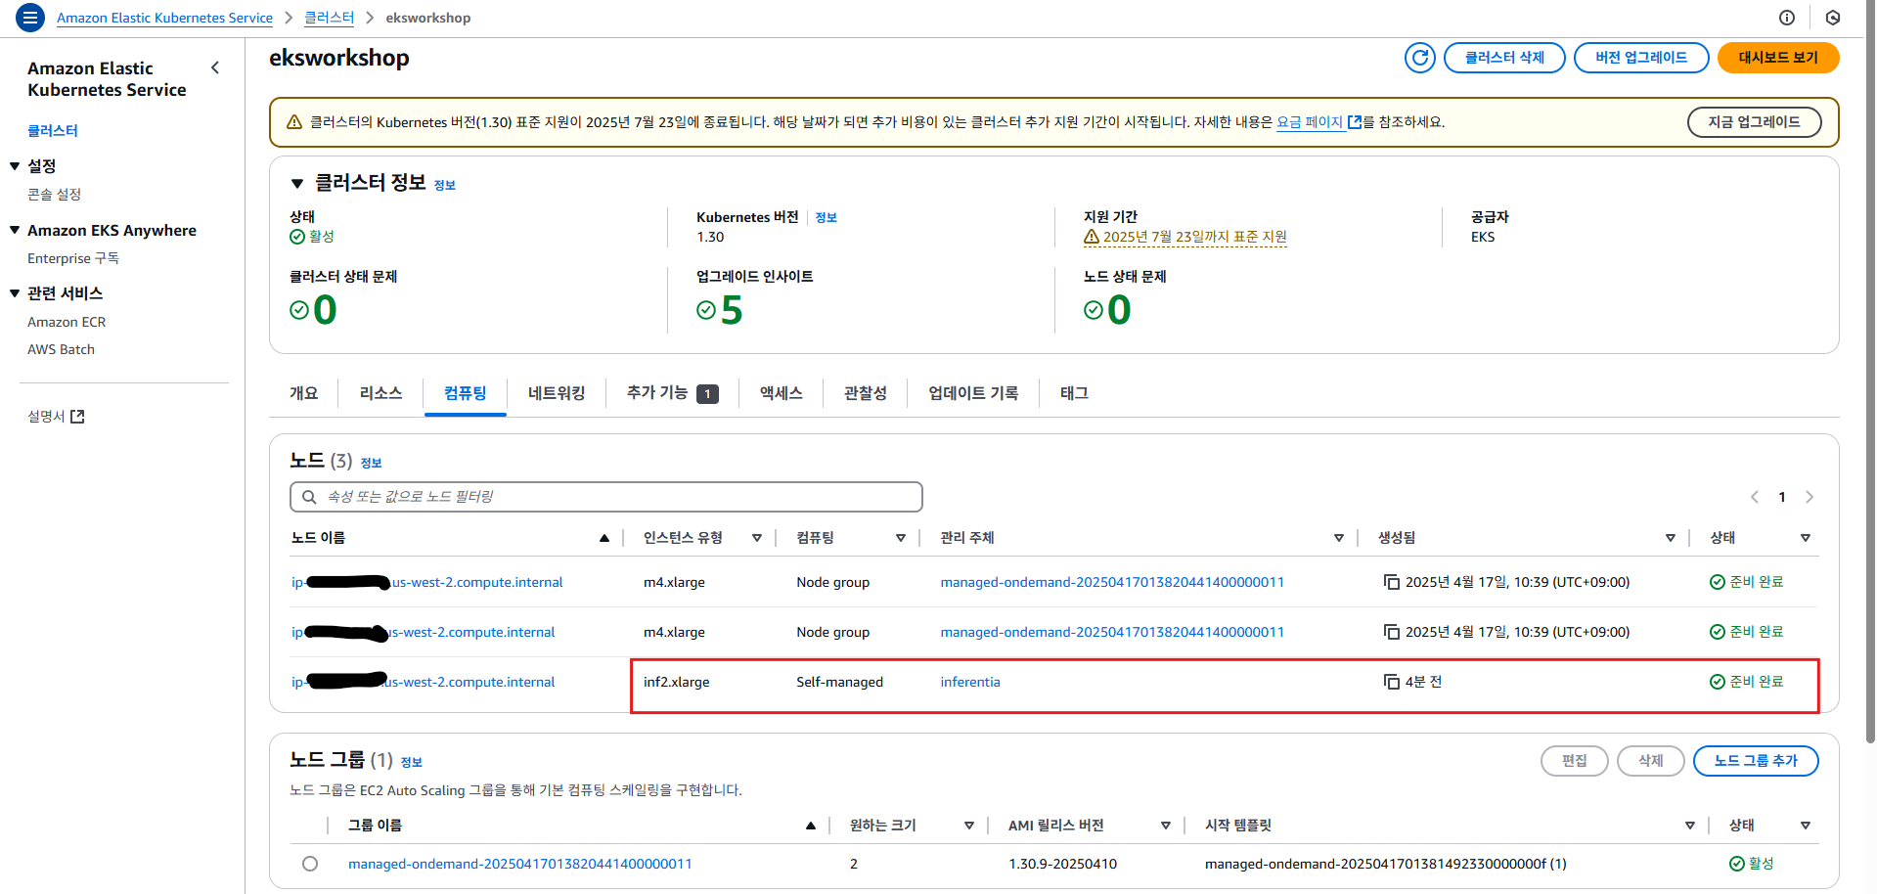The width and height of the screenshot is (1877, 894).
Task: Collapse the 설정 sidebar section
Action: click(15, 166)
